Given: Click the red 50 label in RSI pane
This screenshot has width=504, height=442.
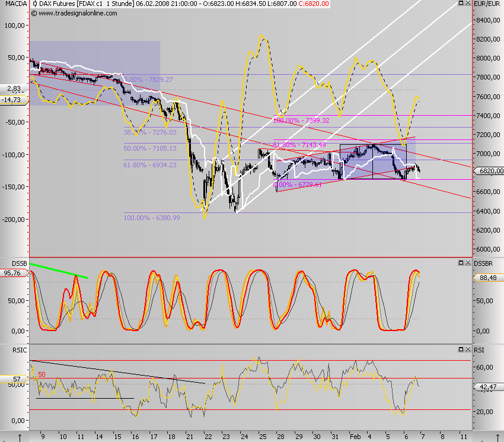Looking at the screenshot, I should 42,374.
